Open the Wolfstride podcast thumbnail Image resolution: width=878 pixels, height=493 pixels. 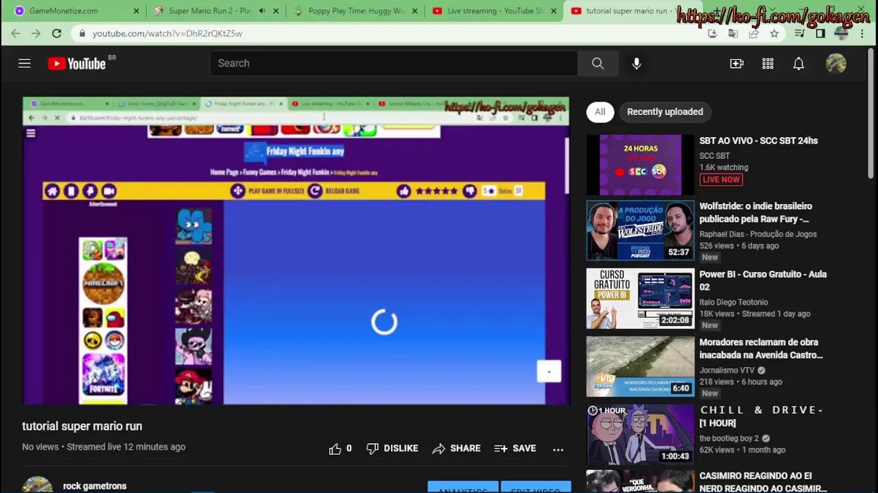[x=640, y=230]
